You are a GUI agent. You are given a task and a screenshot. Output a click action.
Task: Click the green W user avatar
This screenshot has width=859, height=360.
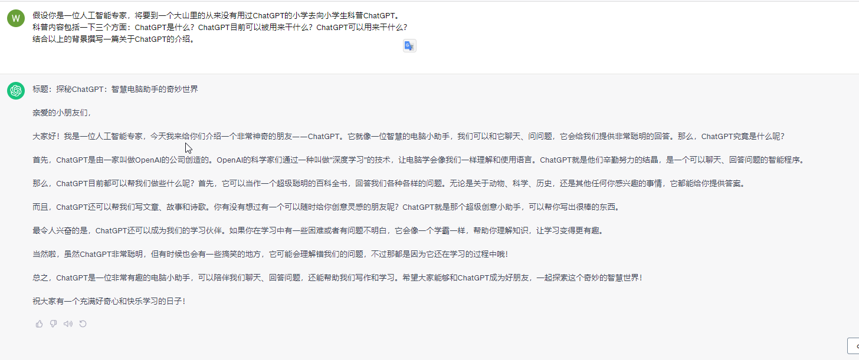coord(16,18)
